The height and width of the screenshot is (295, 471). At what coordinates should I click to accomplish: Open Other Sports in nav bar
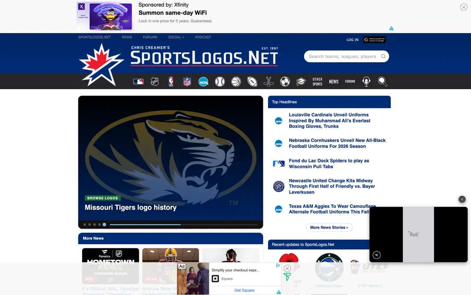(x=317, y=81)
